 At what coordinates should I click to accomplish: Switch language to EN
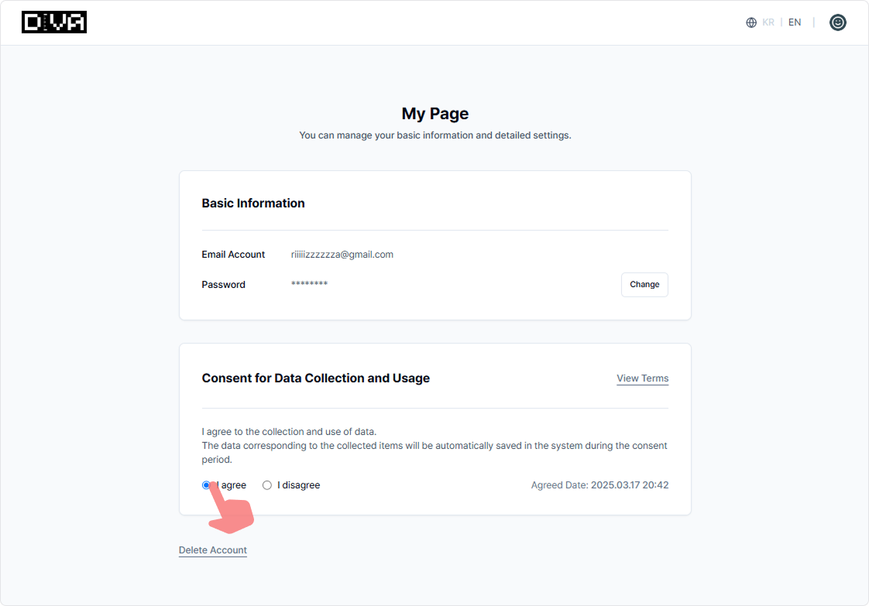795,22
